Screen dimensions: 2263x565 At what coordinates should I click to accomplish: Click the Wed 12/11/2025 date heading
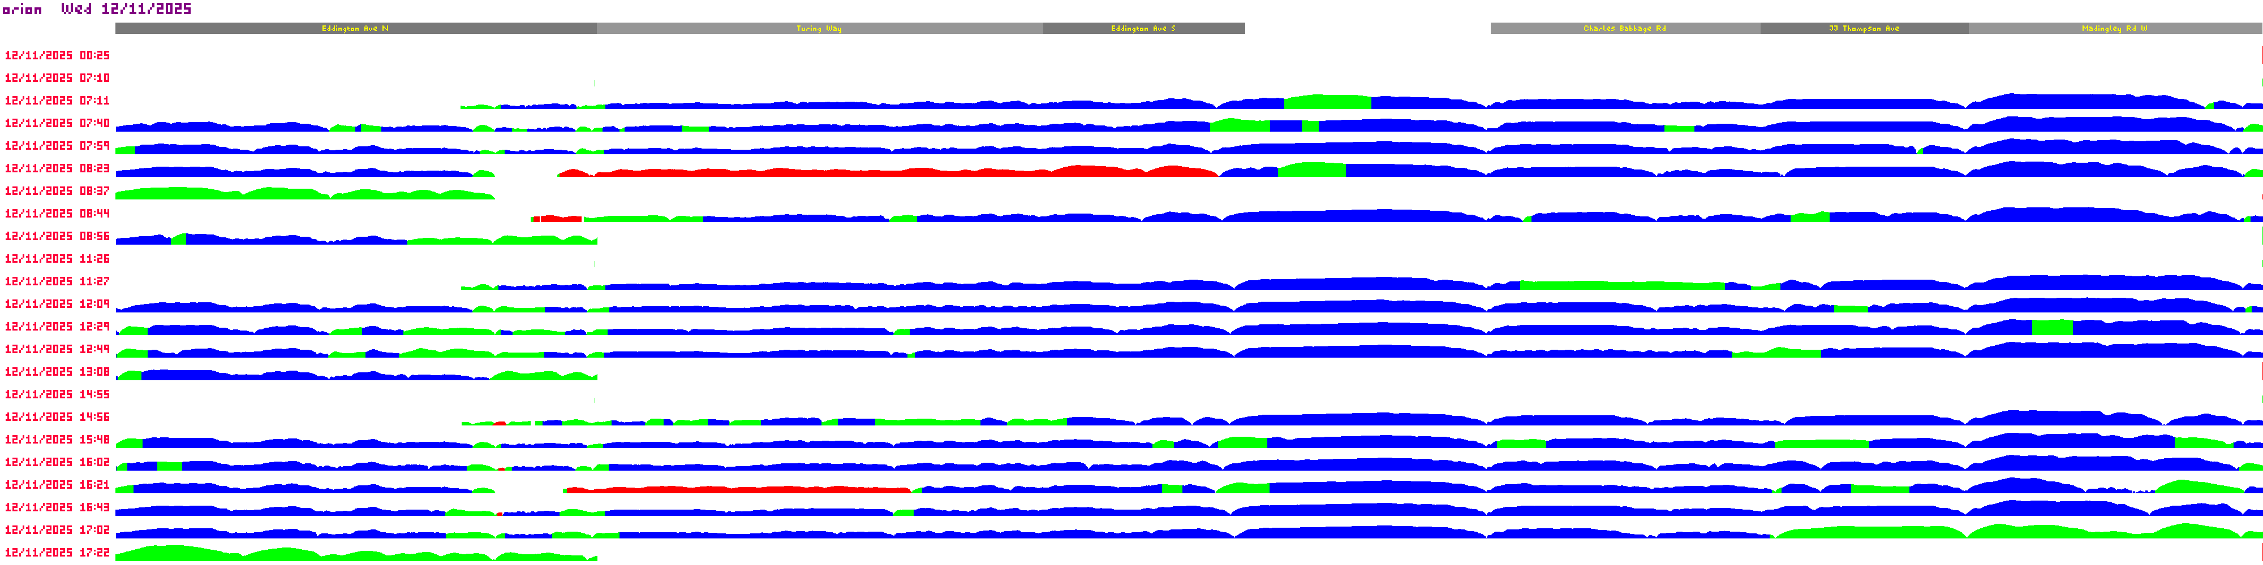(x=126, y=9)
